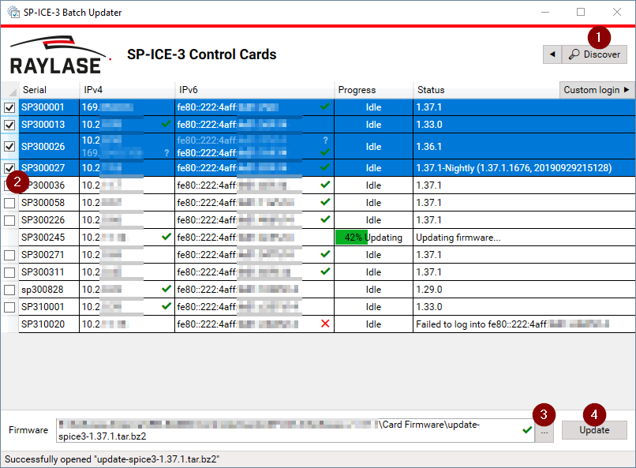The height and width of the screenshot is (468, 636).
Task: Check the SP300058 checkbox
Action: (9, 203)
